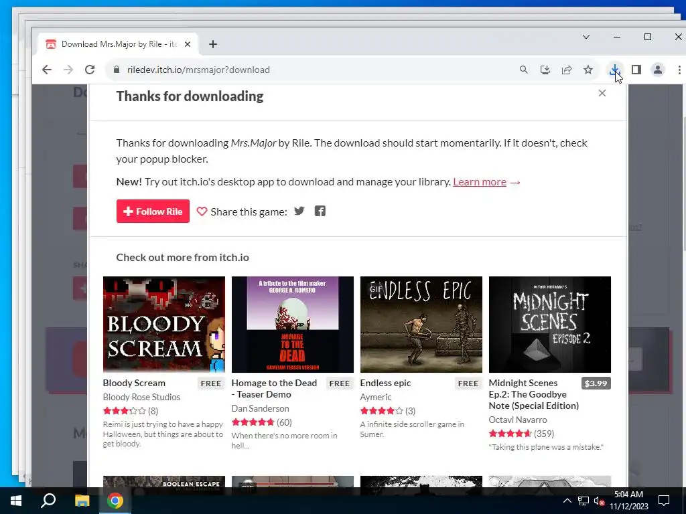The image size is (686, 514).
Task: Open Aymeric author link
Action: coord(376,397)
